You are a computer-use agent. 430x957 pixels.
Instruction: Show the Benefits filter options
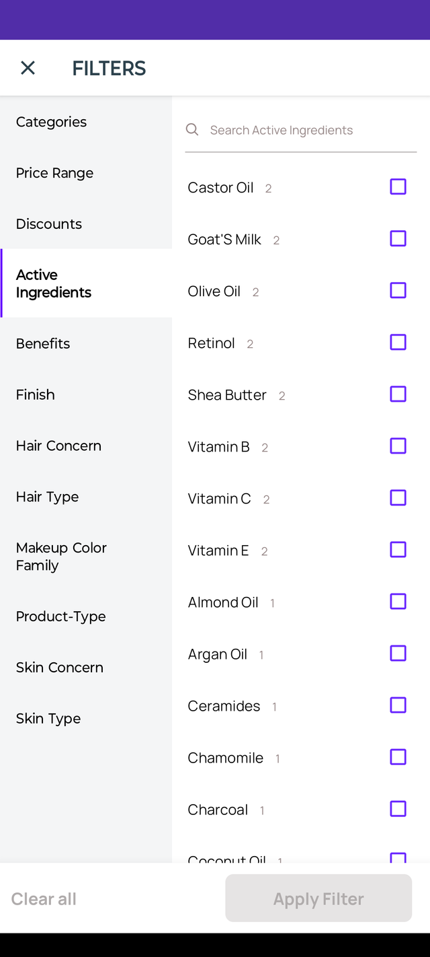click(86, 343)
